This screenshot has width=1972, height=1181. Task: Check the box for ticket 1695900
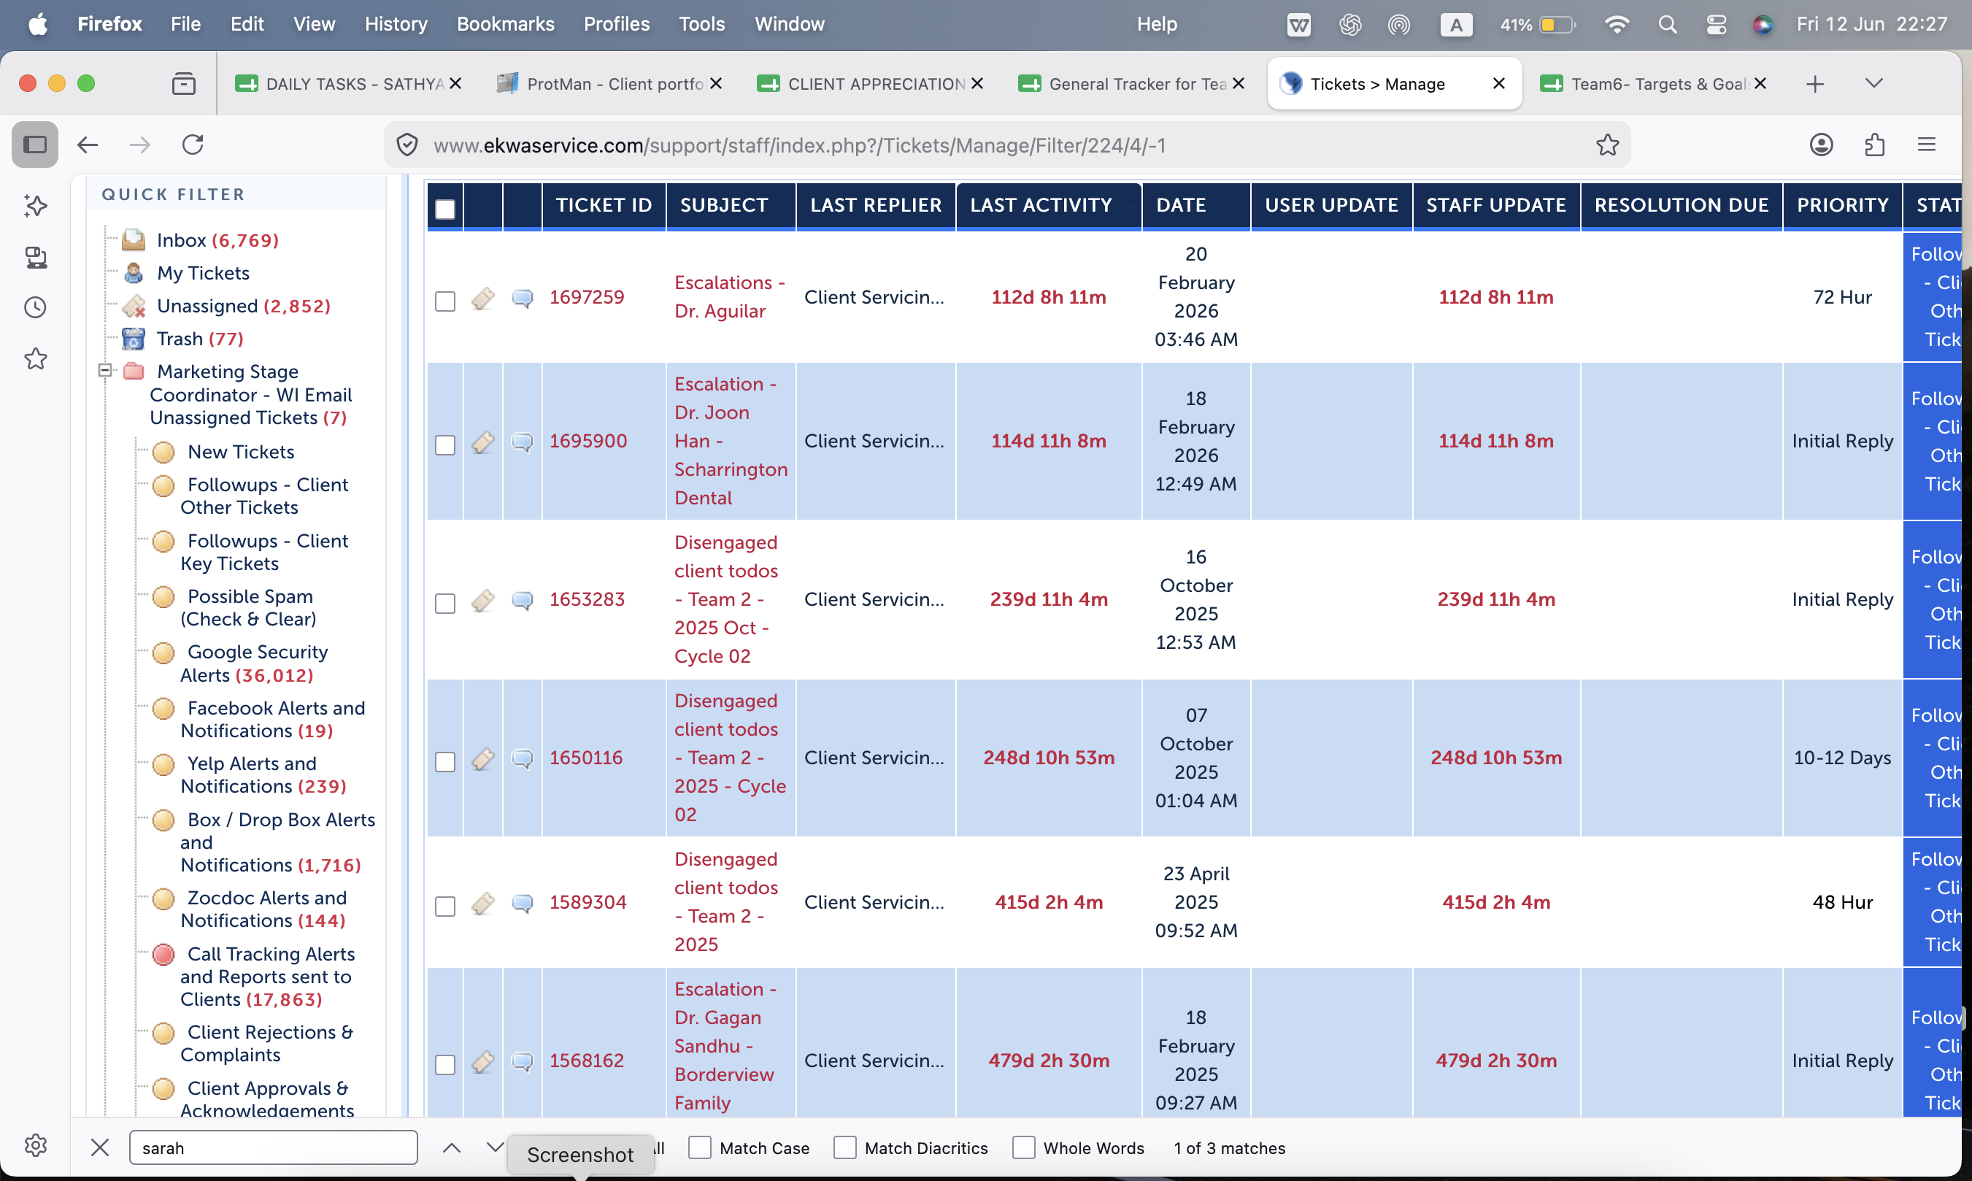pyautogui.click(x=445, y=445)
